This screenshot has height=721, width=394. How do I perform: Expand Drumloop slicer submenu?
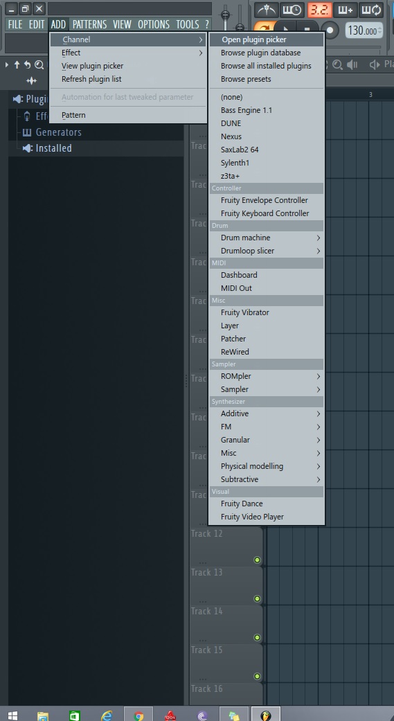(266, 251)
